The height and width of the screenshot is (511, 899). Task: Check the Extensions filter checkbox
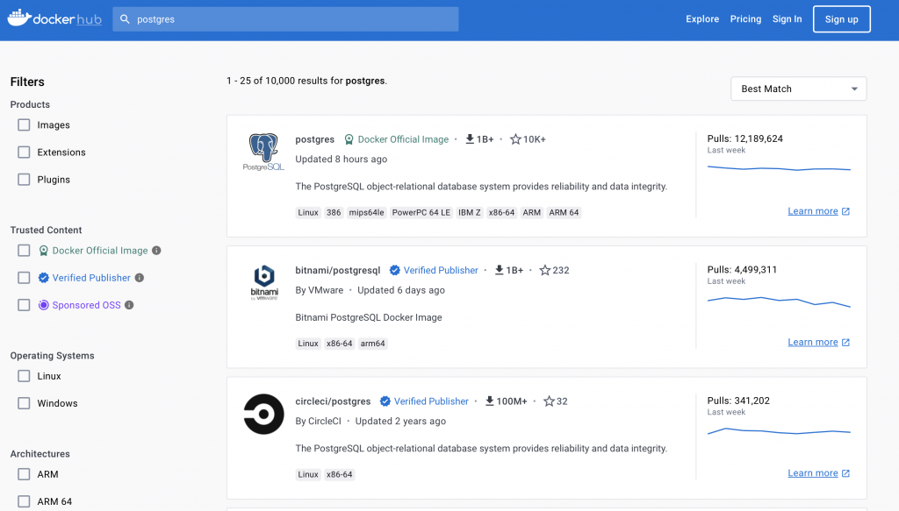pos(24,153)
